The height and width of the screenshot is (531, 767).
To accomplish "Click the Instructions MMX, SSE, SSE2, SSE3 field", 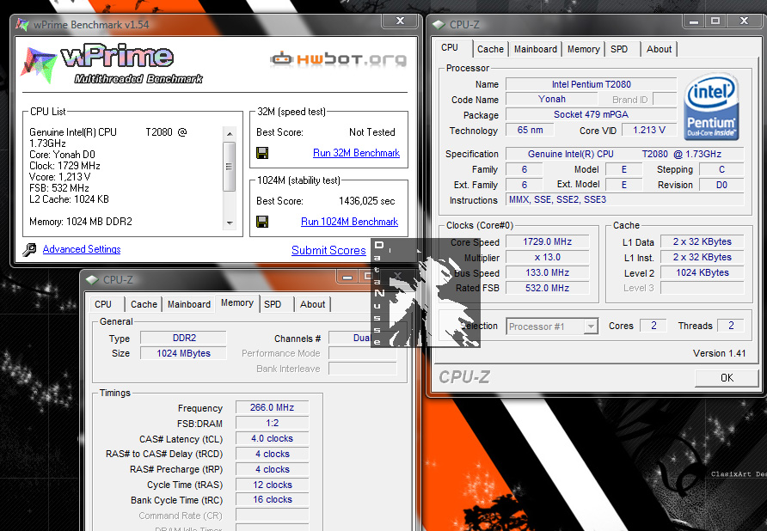I will point(624,199).
